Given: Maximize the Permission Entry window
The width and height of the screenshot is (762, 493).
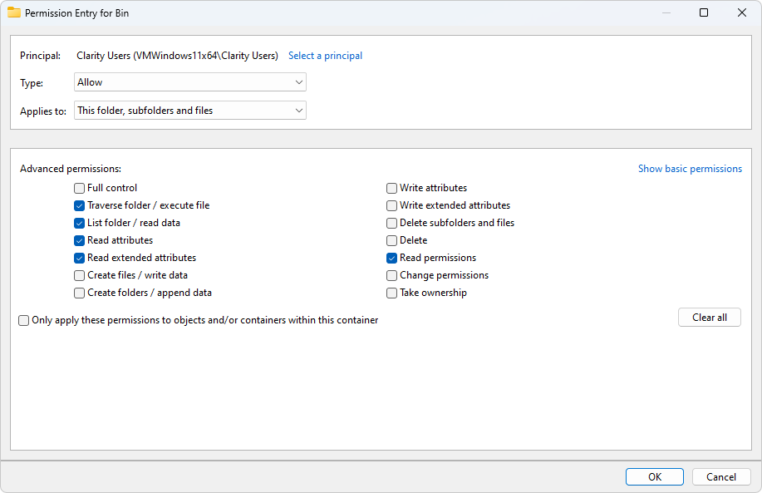Looking at the screenshot, I should pos(704,12).
